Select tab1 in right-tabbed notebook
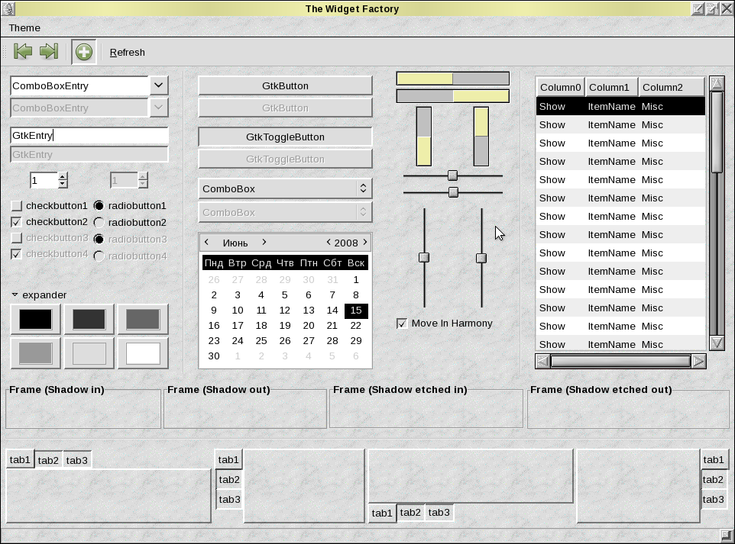The height and width of the screenshot is (544, 735). (x=714, y=460)
